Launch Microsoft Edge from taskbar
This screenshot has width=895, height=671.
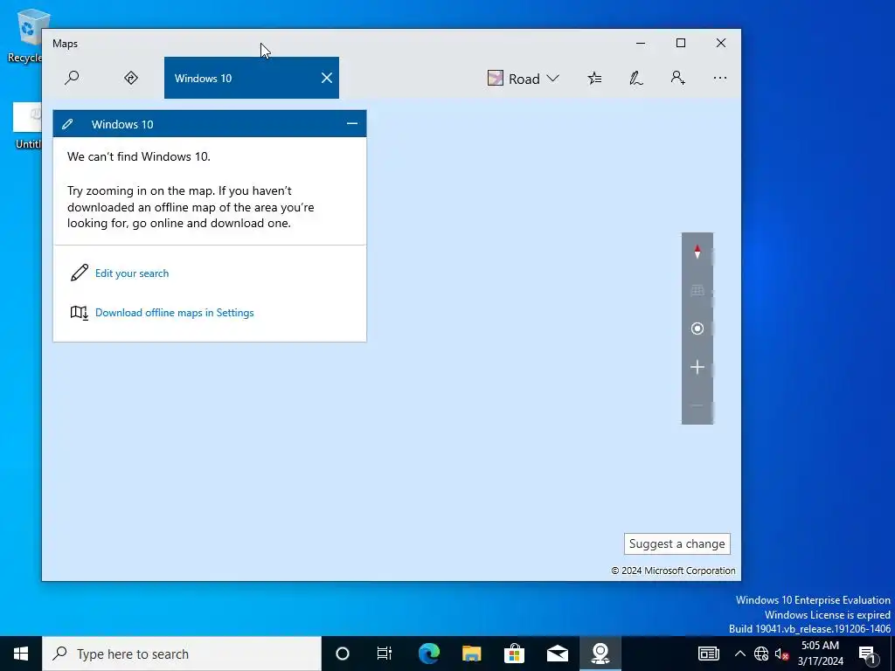pos(428,654)
